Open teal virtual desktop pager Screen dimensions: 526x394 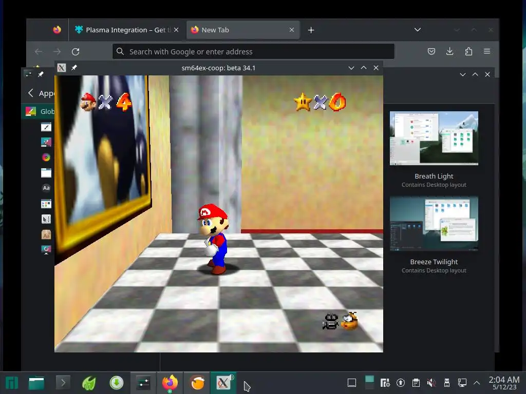[369, 383]
